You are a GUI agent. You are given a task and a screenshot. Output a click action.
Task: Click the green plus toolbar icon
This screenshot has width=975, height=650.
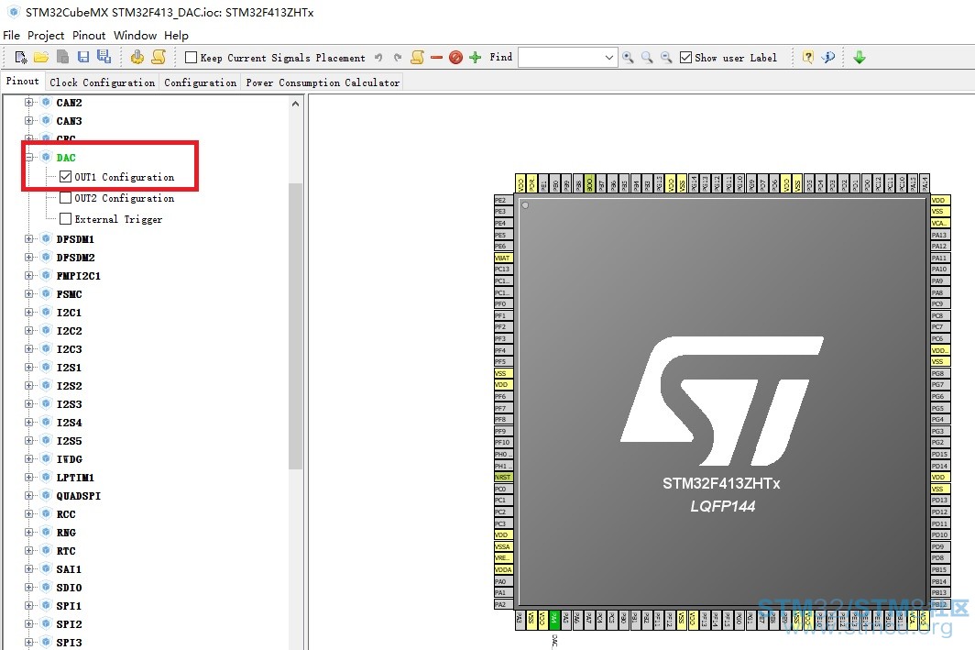(x=475, y=58)
